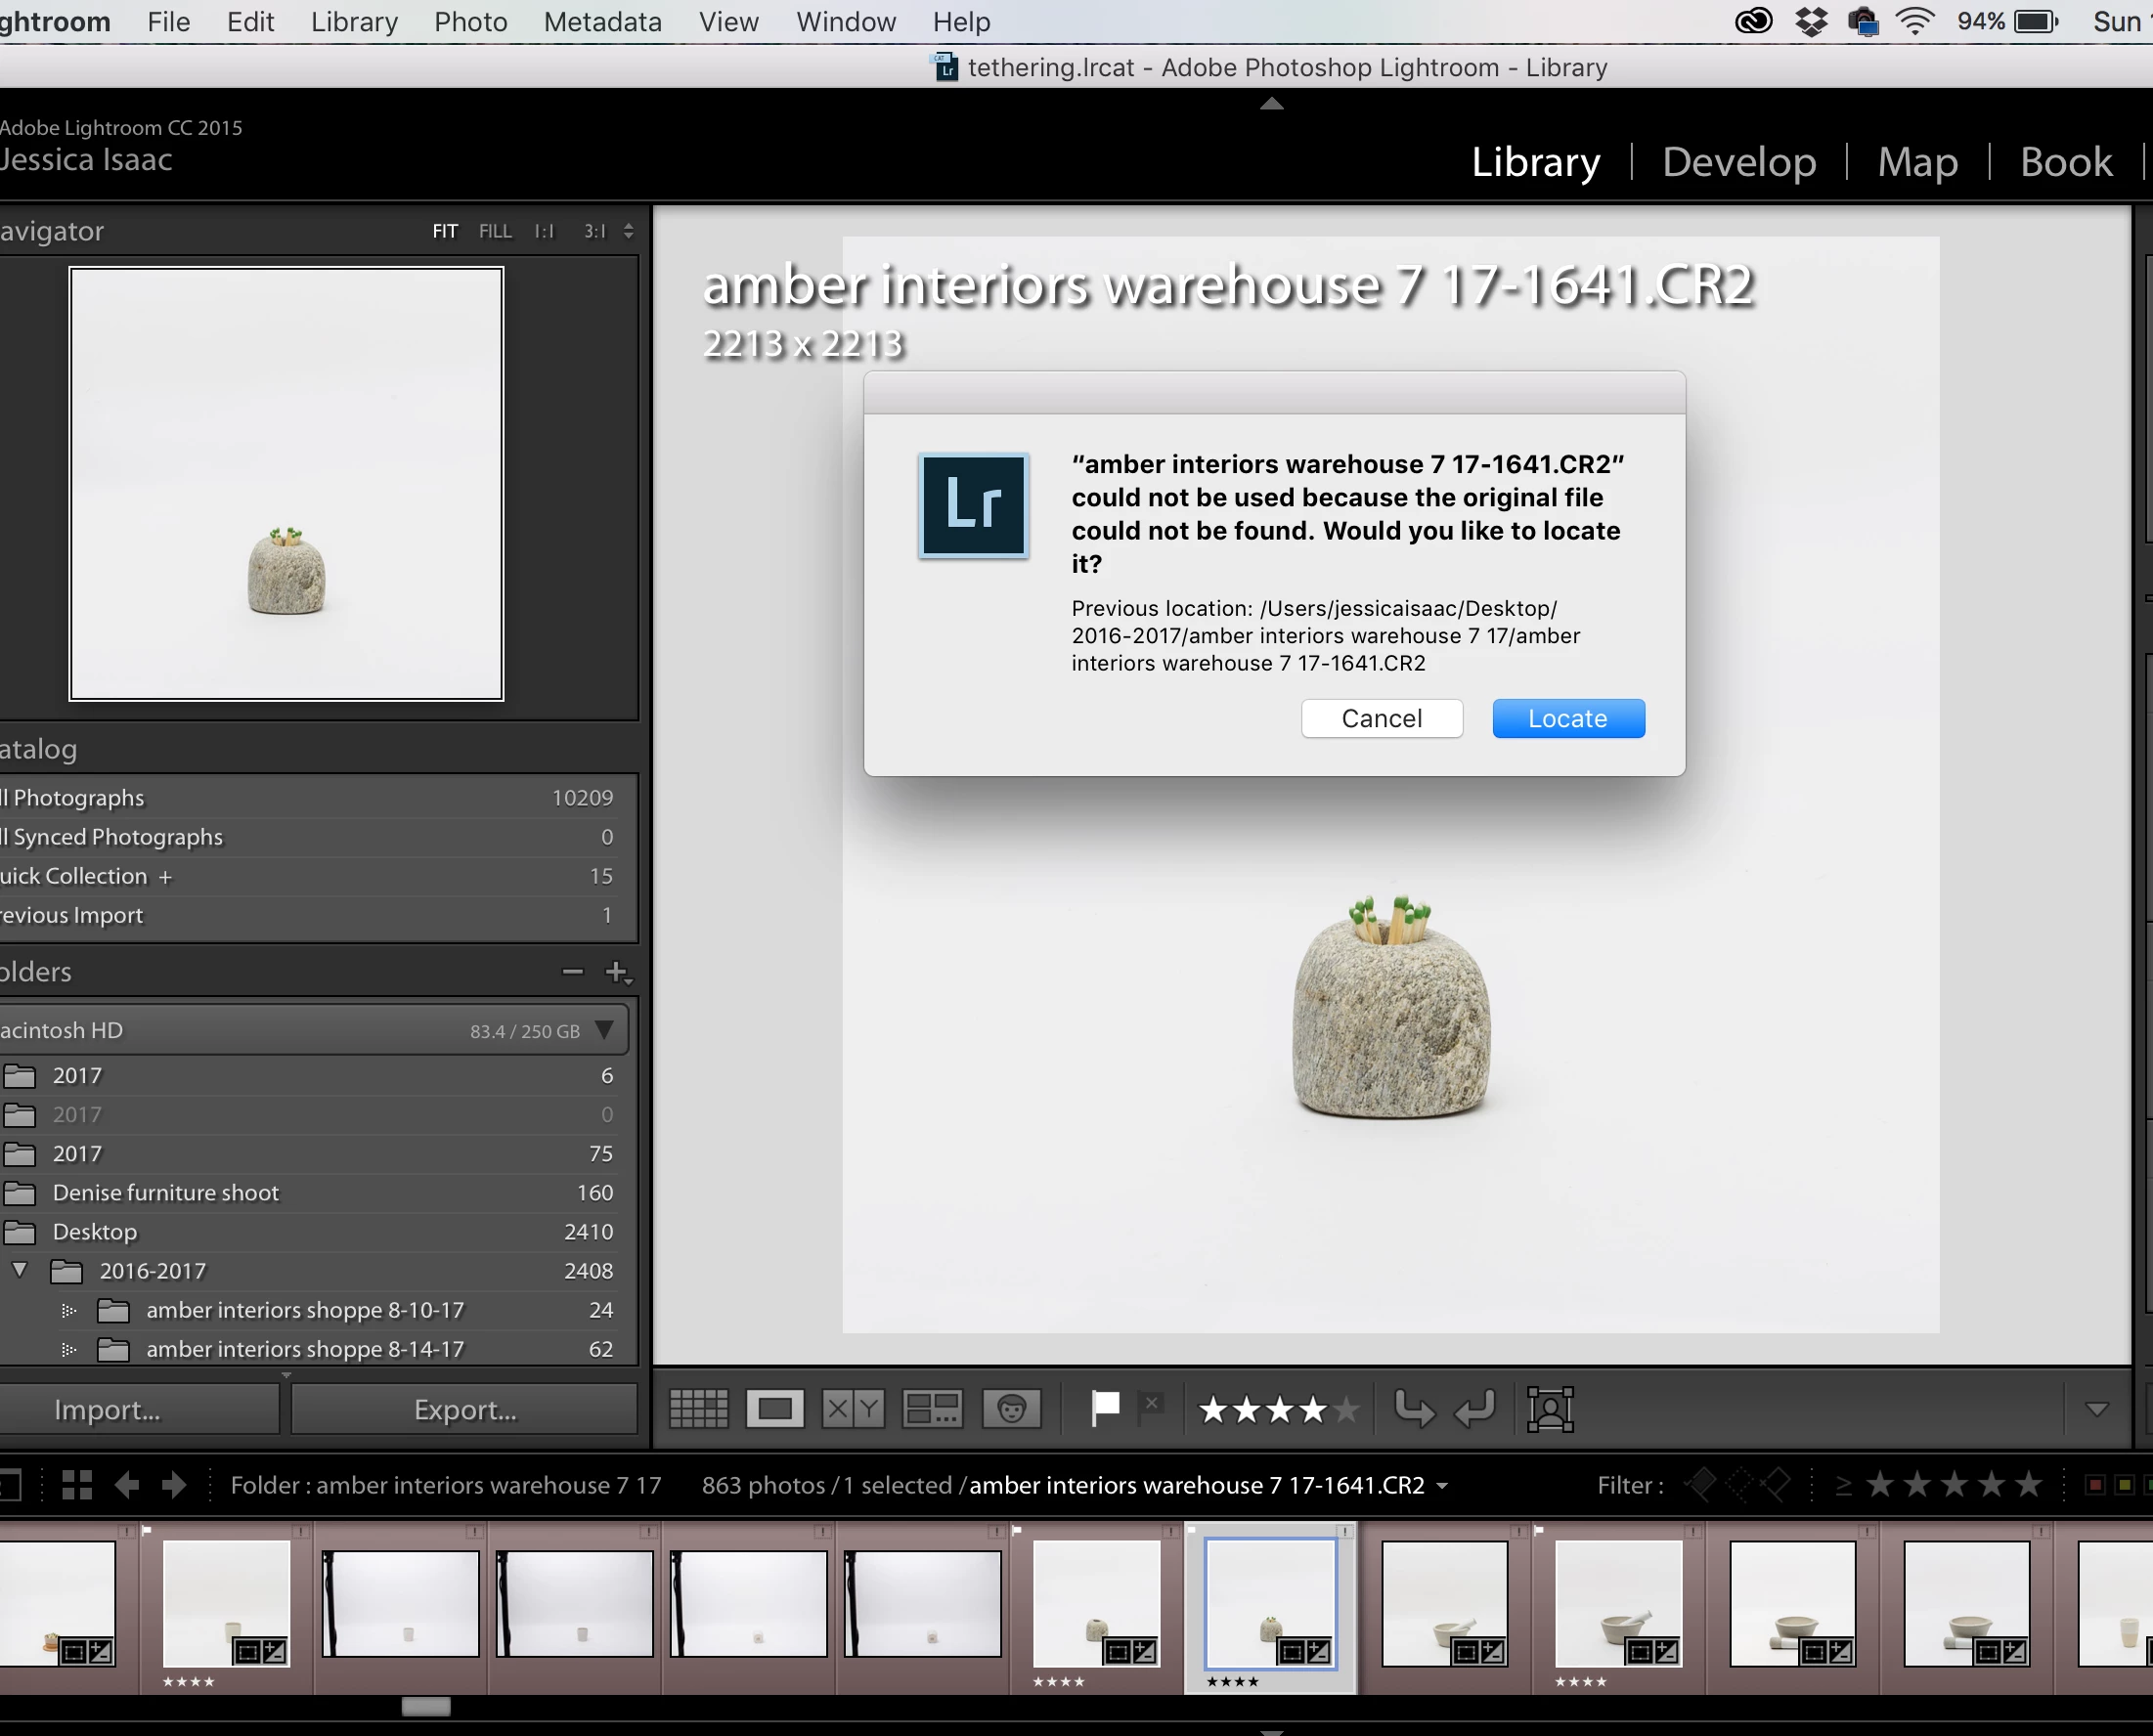Rotate photo clockwise
The image size is (2153, 1736).
[x=1475, y=1409]
